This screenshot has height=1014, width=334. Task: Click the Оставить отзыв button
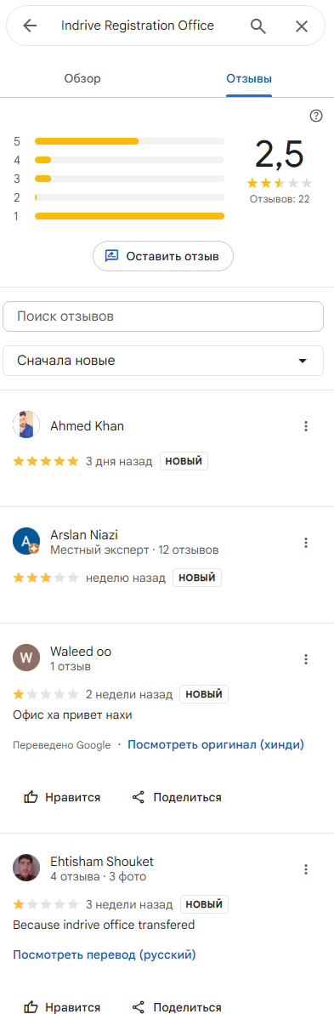[x=163, y=256]
